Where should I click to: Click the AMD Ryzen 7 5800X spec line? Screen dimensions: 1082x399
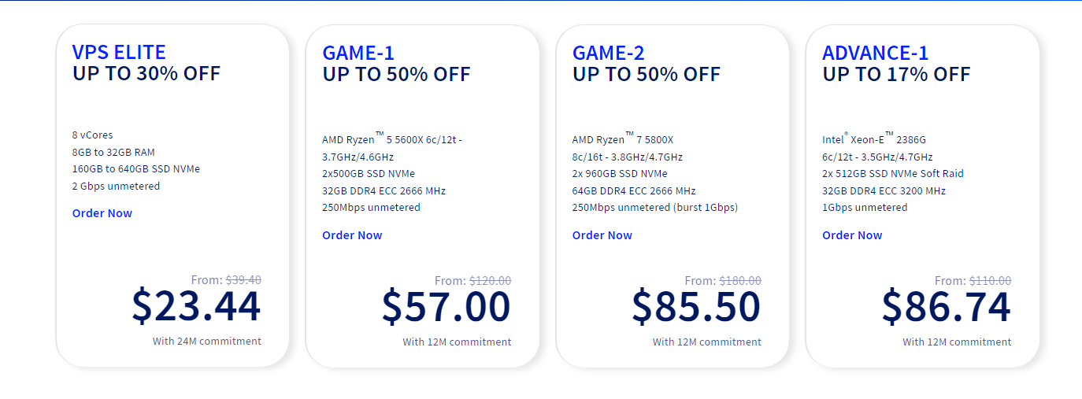click(623, 139)
